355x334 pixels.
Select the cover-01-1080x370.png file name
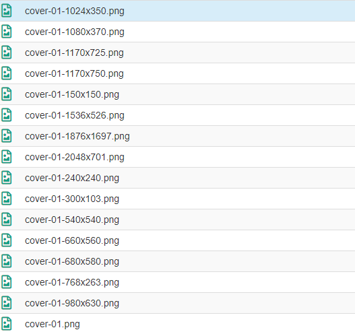(75, 32)
